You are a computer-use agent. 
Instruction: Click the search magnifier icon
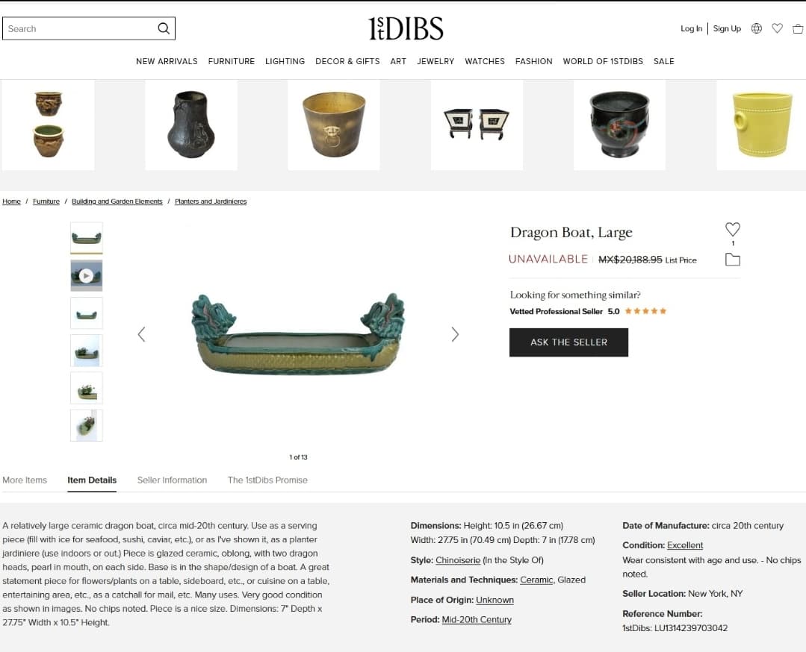(164, 28)
